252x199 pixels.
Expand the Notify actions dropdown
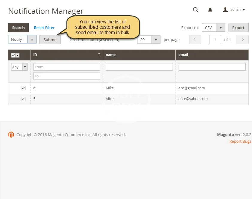pos(32,40)
